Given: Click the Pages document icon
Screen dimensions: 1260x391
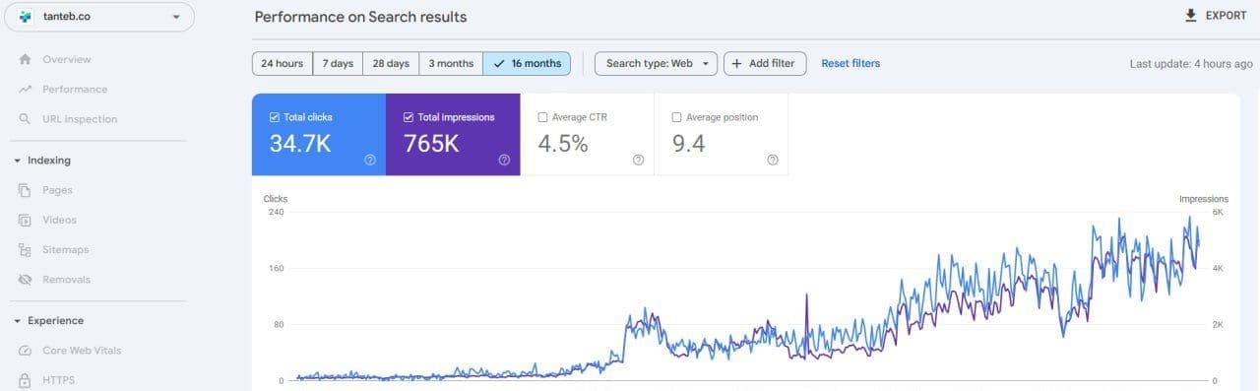Looking at the screenshot, I should coord(25,190).
